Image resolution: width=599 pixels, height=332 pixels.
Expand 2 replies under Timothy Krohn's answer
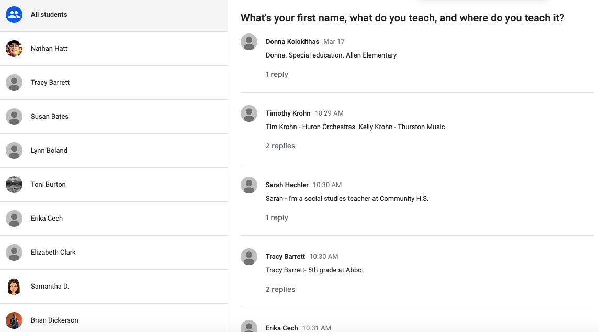tap(280, 146)
